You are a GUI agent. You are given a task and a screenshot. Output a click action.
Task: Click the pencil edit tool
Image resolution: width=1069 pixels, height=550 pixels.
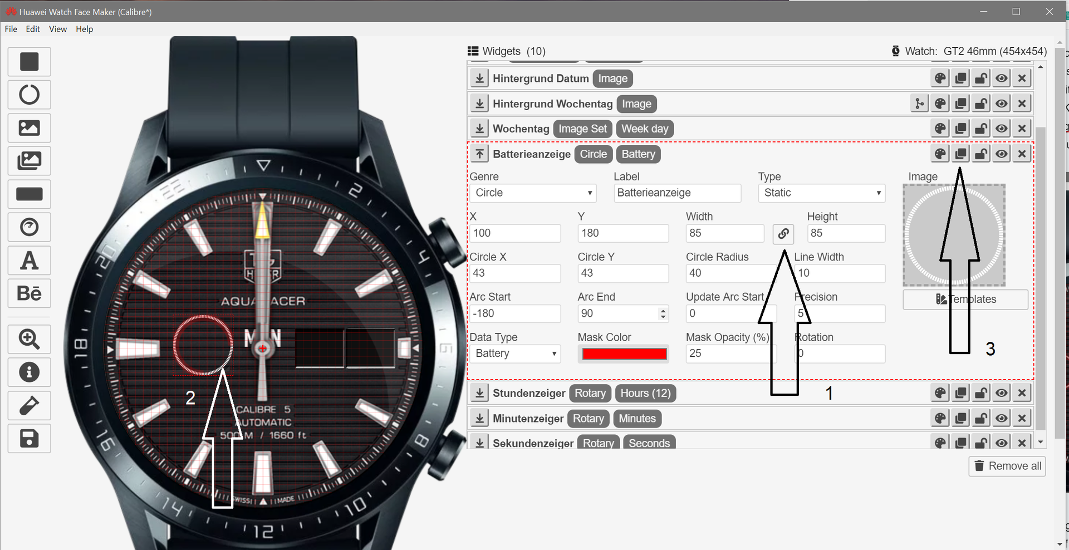(x=30, y=405)
